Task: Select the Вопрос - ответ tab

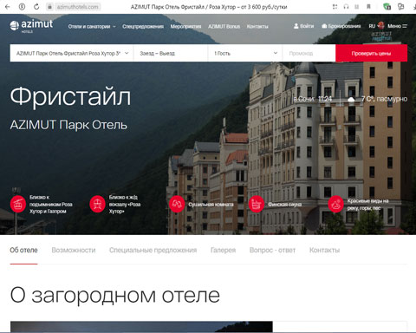Action: (x=272, y=250)
